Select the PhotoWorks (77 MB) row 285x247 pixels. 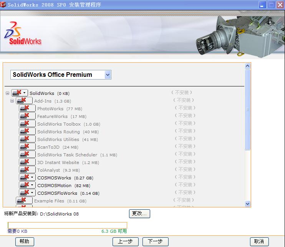pyautogui.click(x=60, y=109)
